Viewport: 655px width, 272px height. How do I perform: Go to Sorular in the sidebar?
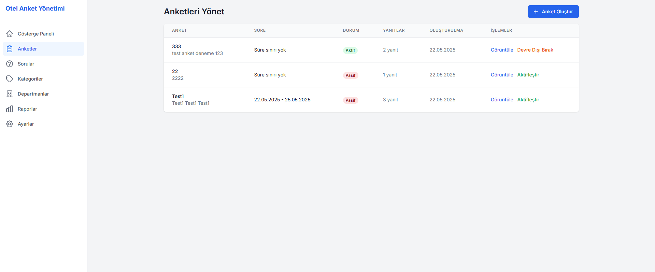pos(43,64)
